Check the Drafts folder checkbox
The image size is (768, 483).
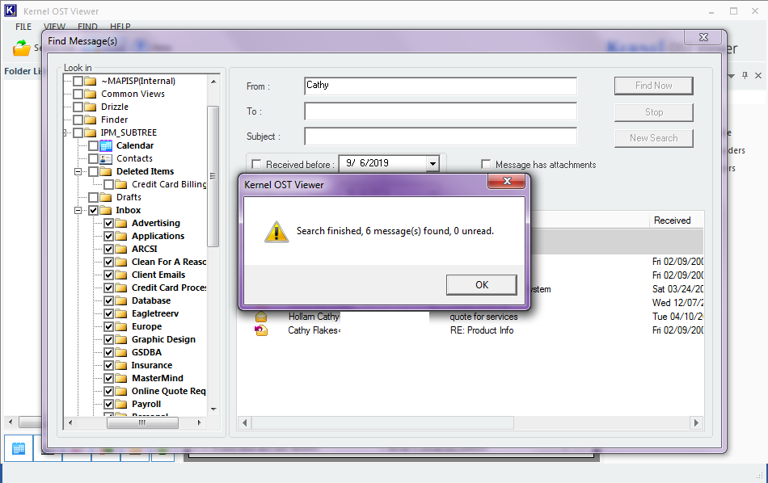coord(94,197)
